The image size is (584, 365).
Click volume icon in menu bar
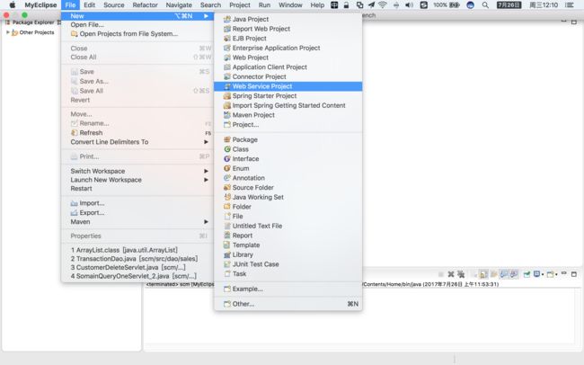tap(409, 4)
